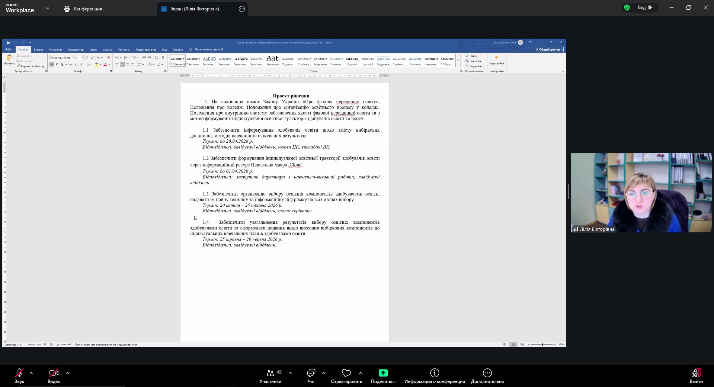Click the Word zoom slider in the status bar
The image size is (714, 387).
tap(542, 345)
